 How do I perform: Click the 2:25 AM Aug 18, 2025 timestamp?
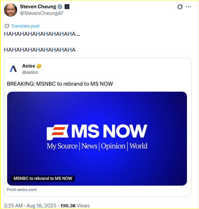[x=30, y=205]
